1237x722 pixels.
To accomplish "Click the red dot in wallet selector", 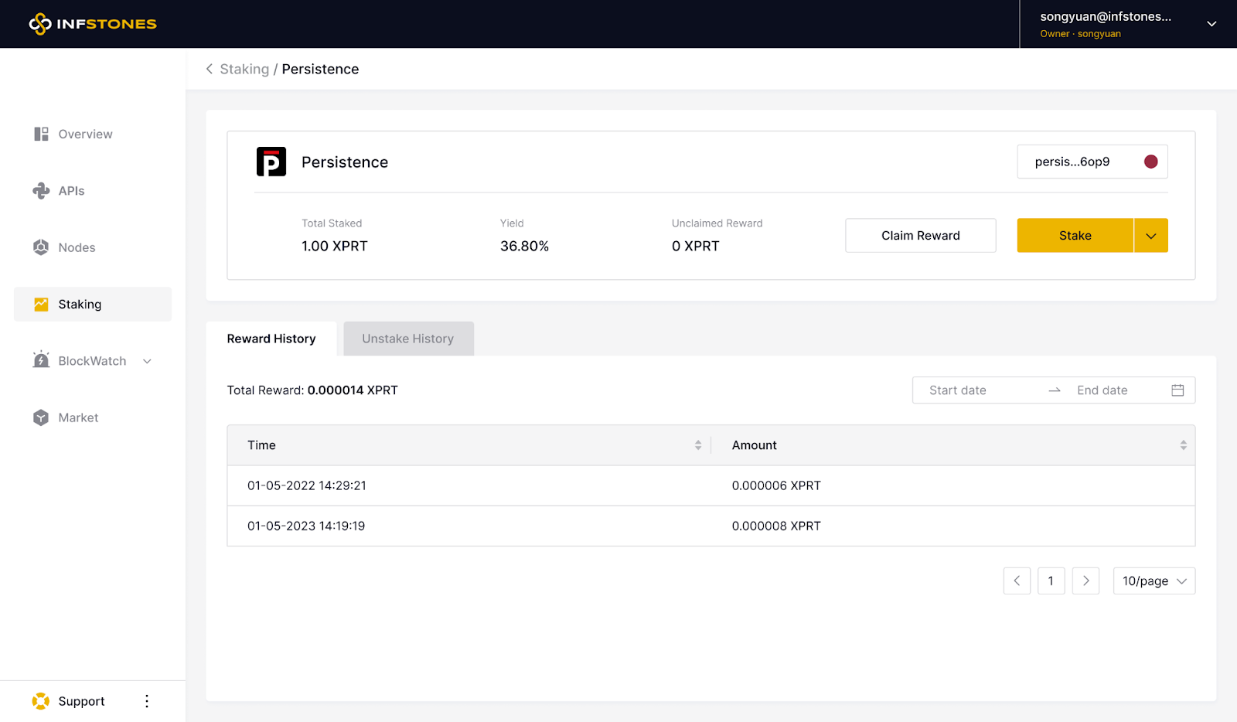I will [1150, 162].
